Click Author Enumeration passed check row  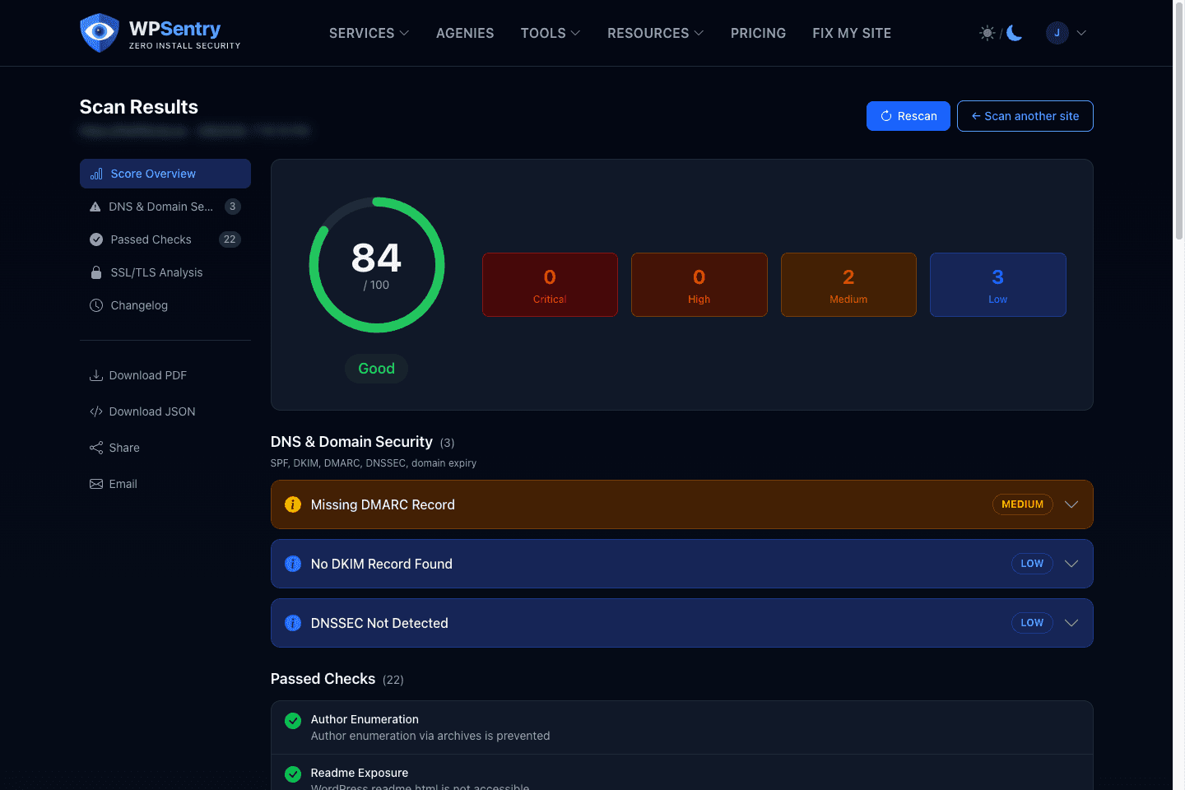[x=682, y=727]
